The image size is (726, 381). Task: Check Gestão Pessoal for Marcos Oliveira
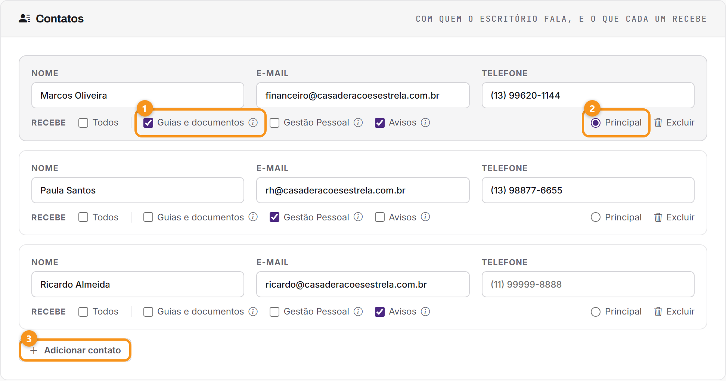click(x=274, y=123)
